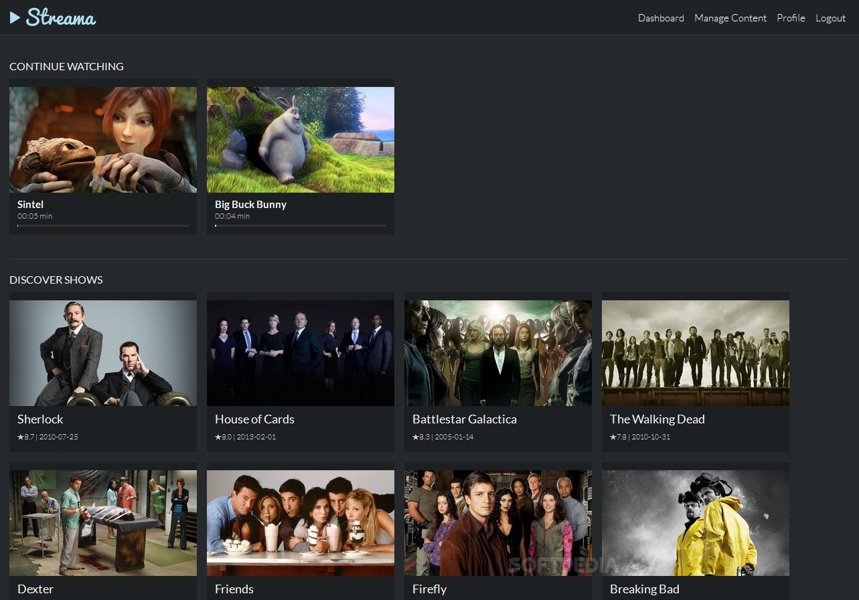
Task: Open the Sintel thumbnail to continue watching
Action: (x=103, y=140)
